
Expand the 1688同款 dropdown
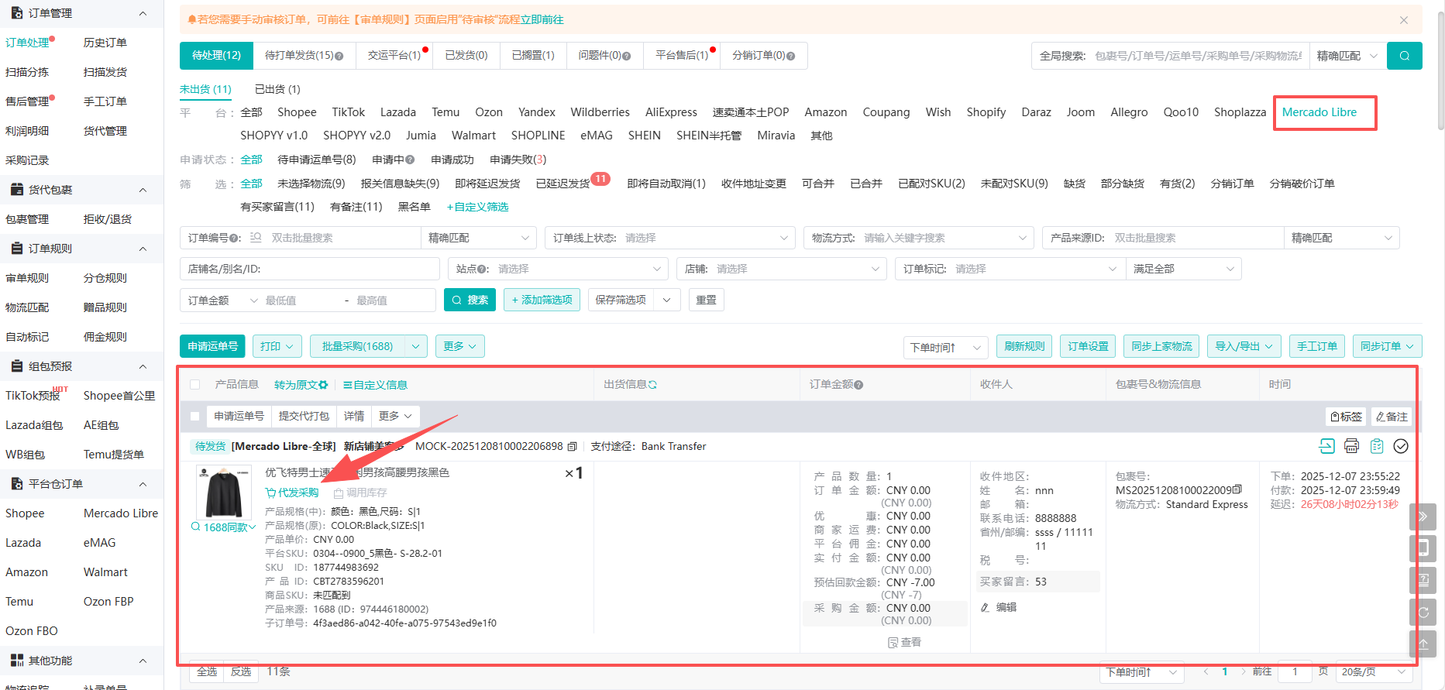click(x=224, y=527)
